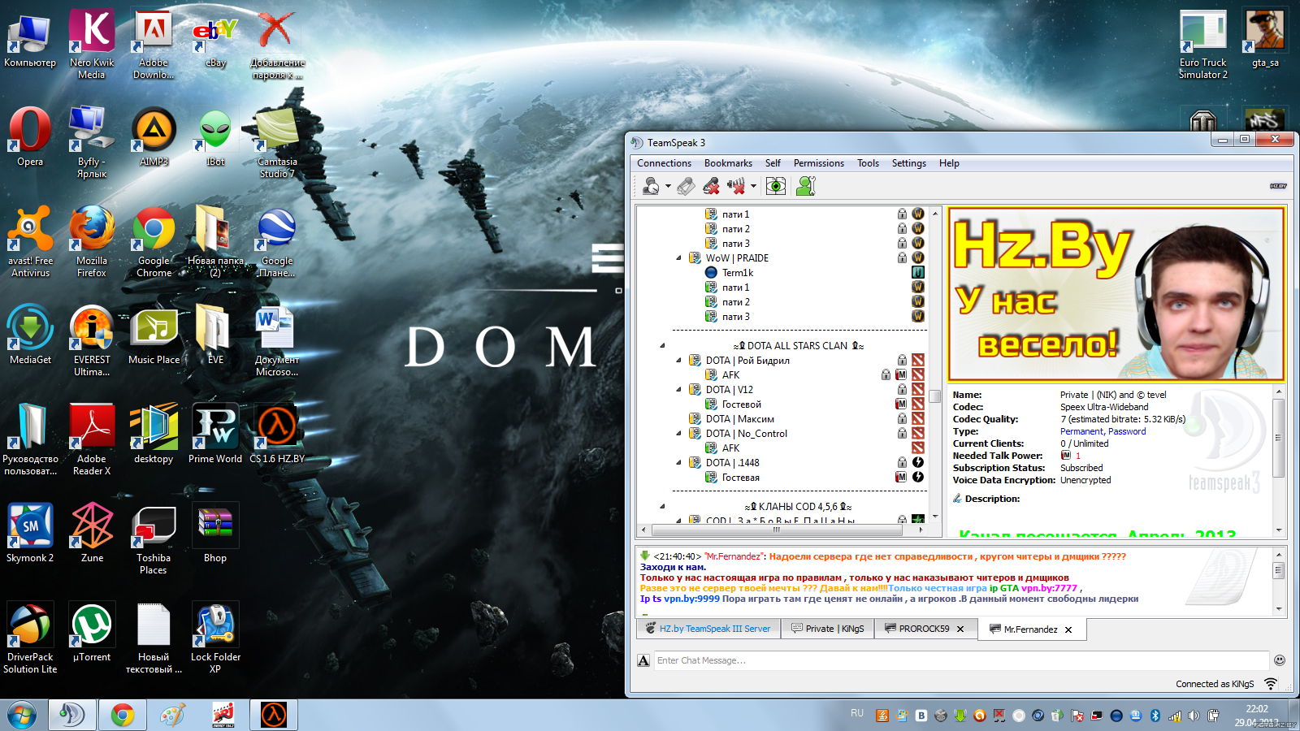This screenshot has height=731, width=1300.
Task: Open the Windows Start button
Action: [x=22, y=715]
